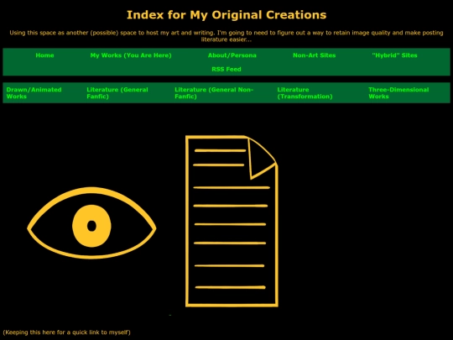Click the 'Using this space as another' intro paragraph
The image size is (453, 340).
pos(226,36)
